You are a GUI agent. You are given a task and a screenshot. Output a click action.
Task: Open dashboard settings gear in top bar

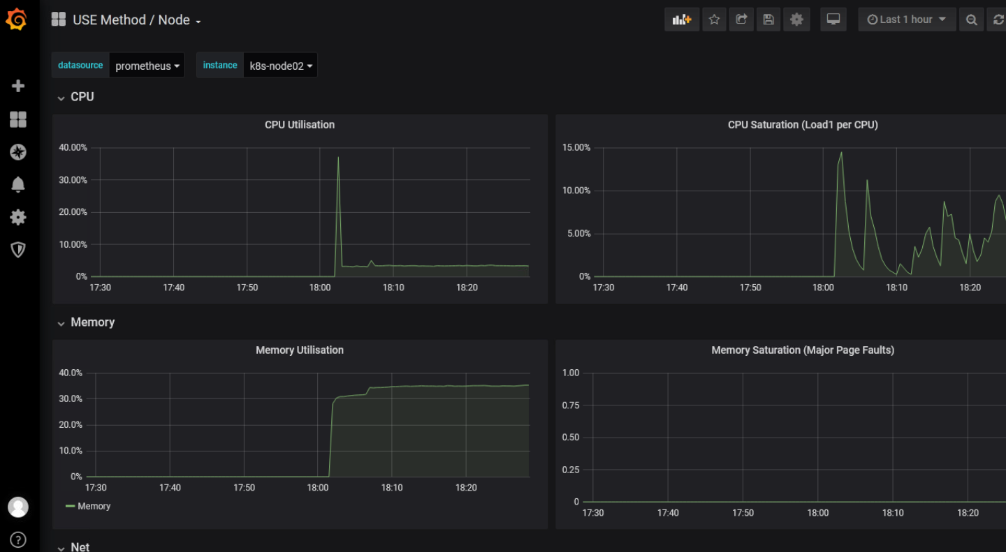796,20
